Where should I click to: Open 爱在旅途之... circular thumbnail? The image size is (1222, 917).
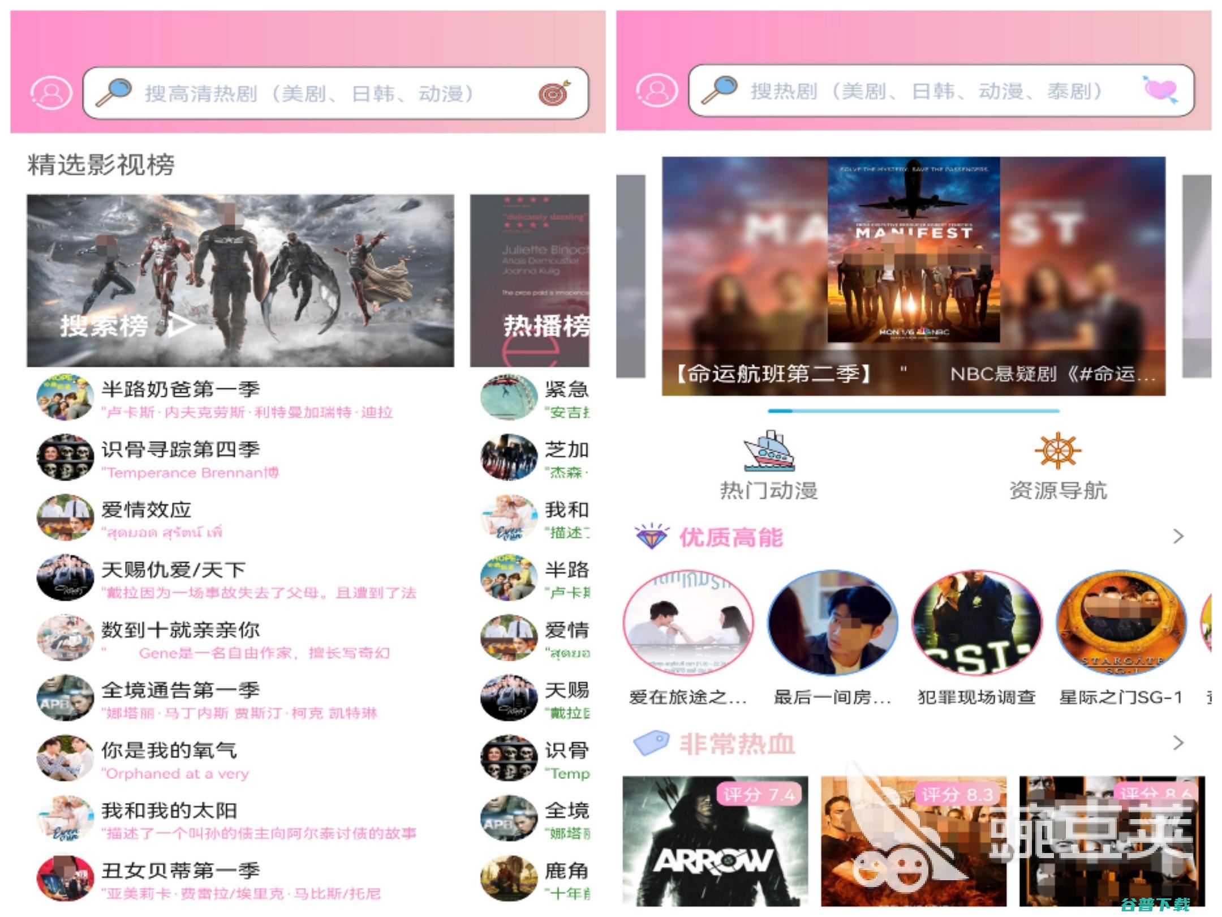click(x=689, y=623)
